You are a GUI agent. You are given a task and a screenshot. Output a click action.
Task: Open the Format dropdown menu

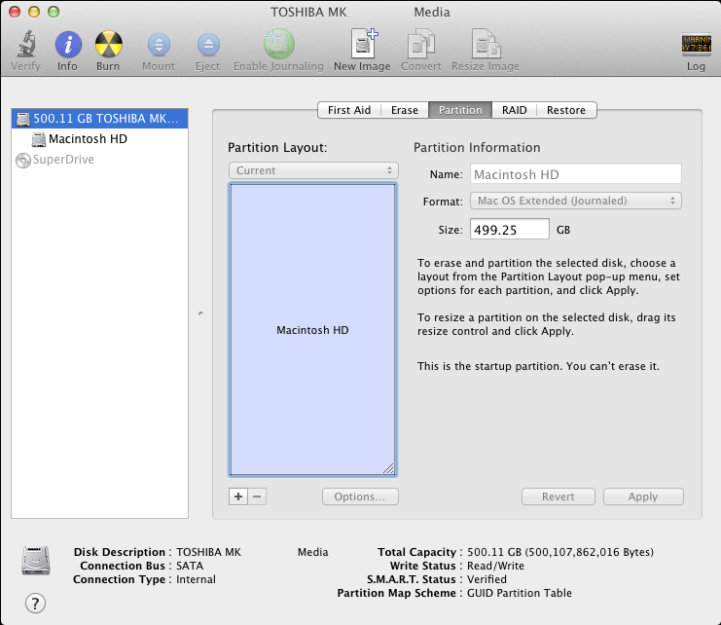tap(576, 201)
